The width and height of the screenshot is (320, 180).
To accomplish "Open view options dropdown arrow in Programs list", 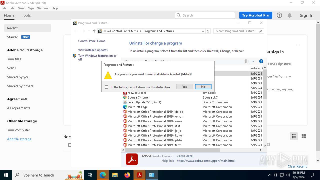I will [253, 61].
